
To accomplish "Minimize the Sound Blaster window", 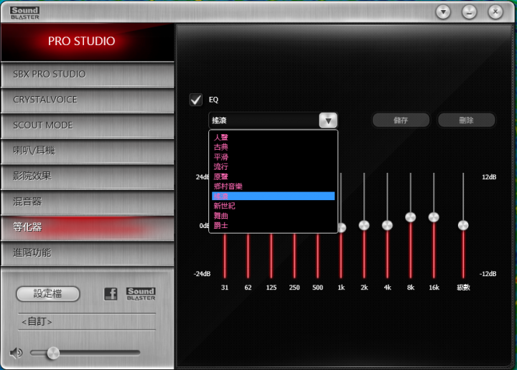I will (469, 12).
